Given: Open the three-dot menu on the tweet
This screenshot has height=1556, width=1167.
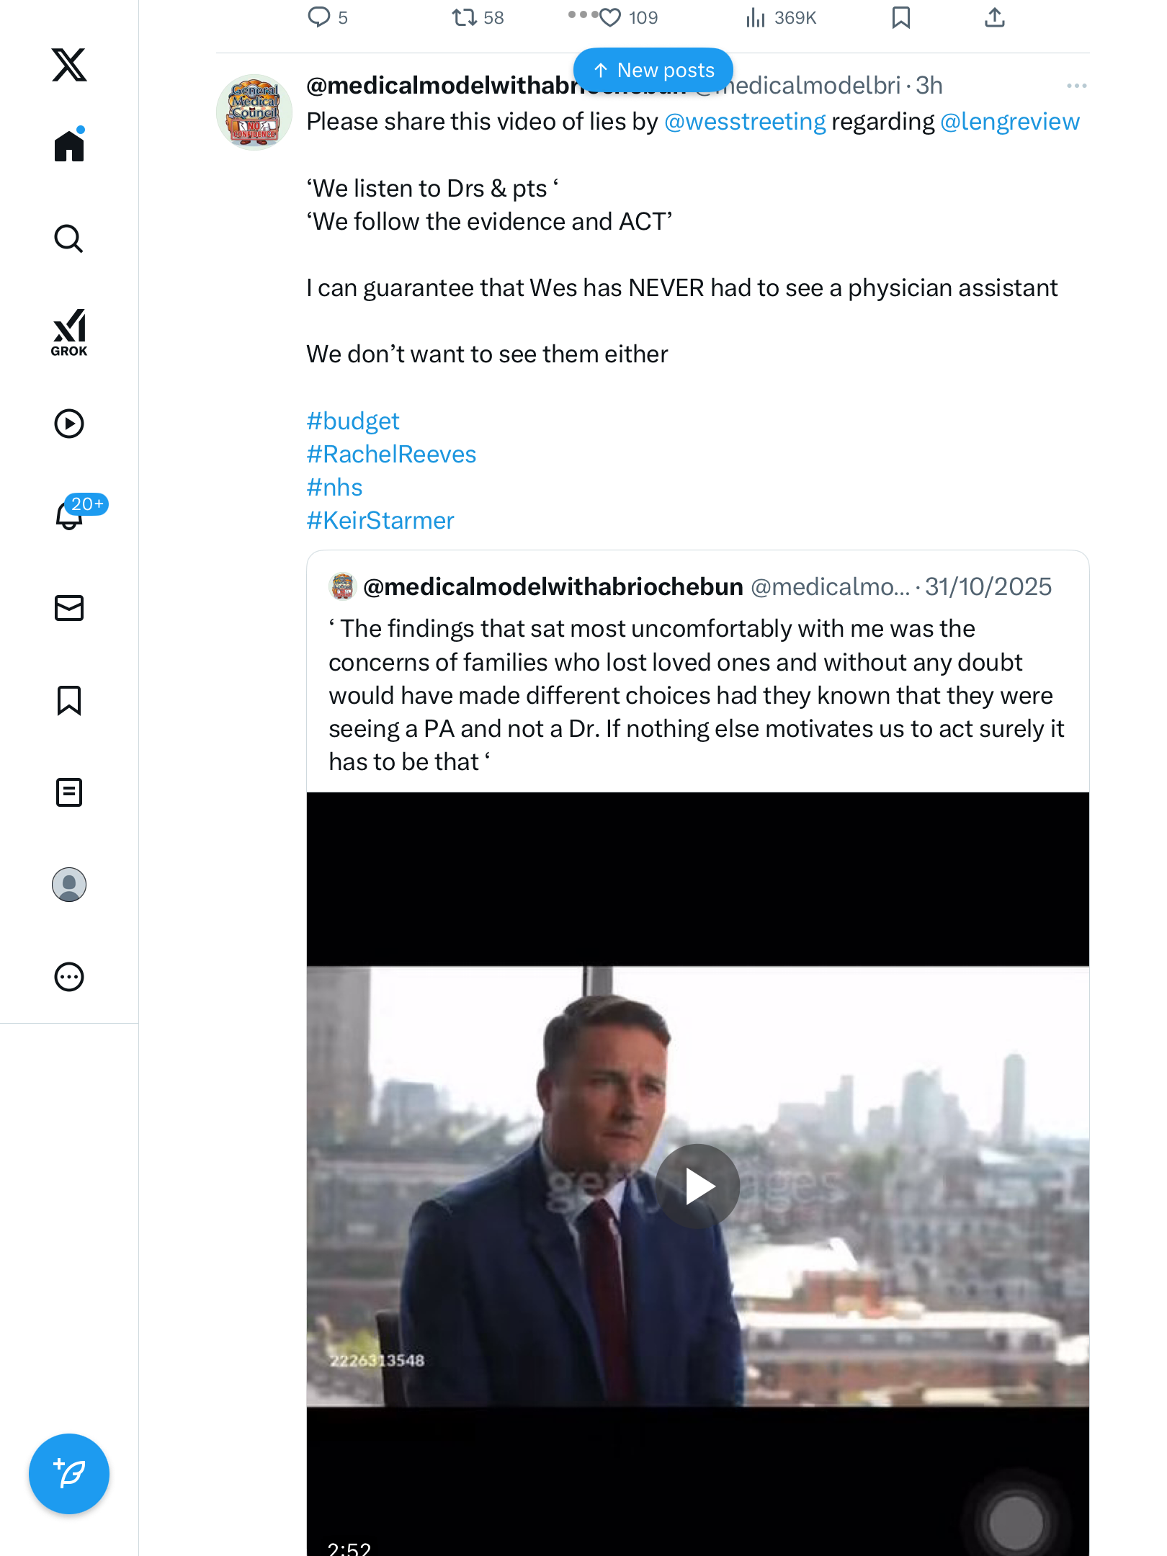Looking at the screenshot, I should [x=1076, y=86].
